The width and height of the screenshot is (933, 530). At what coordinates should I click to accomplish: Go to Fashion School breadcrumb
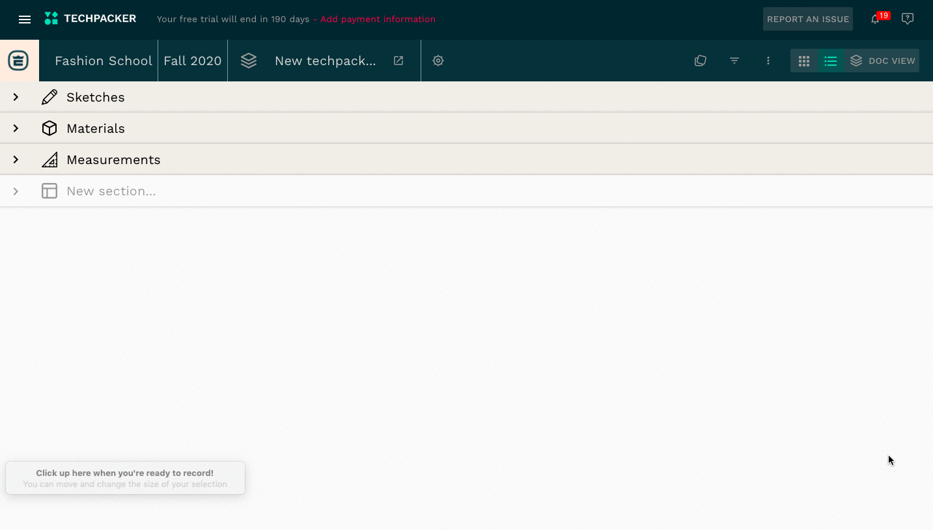(x=104, y=61)
